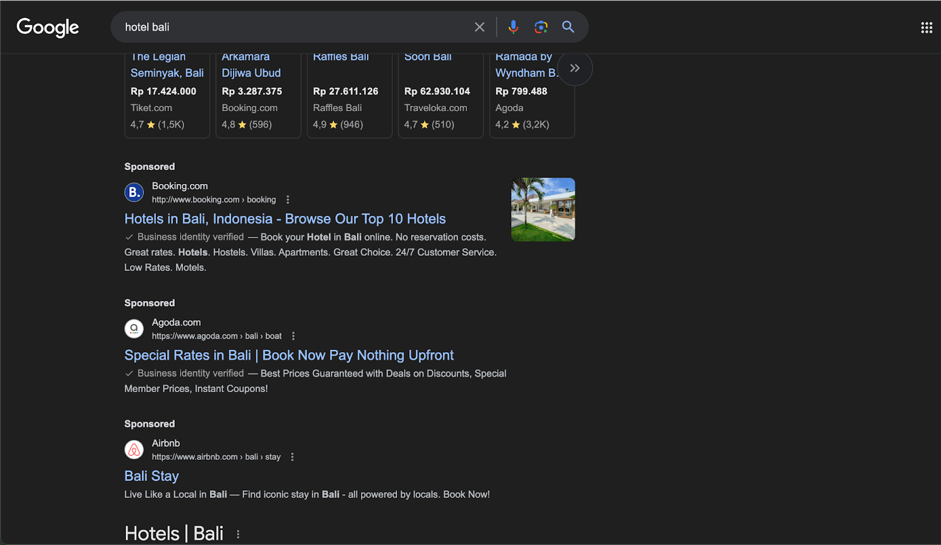
Task: Click the price Rp 3.287.375
Action: 252,91
